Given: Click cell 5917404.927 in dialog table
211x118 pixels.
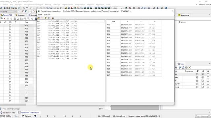Looking at the screenshot, I should (127, 25).
